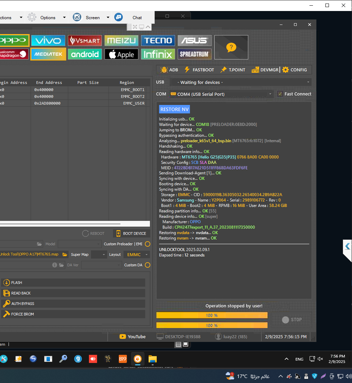
Task: Click the luay22 user account icon
Action: pyautogui.click(x=218, y=337)
